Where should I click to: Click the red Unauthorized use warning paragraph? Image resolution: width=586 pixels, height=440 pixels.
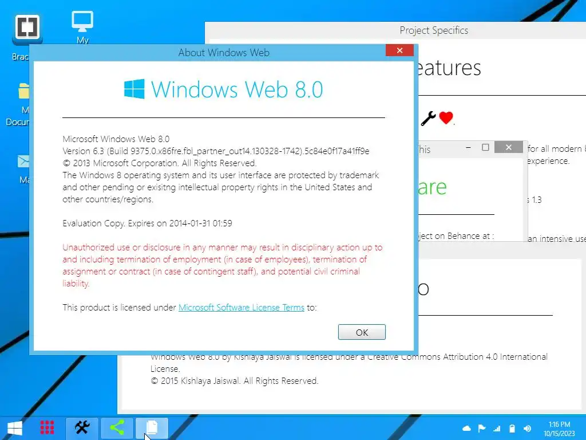(223, 265)
